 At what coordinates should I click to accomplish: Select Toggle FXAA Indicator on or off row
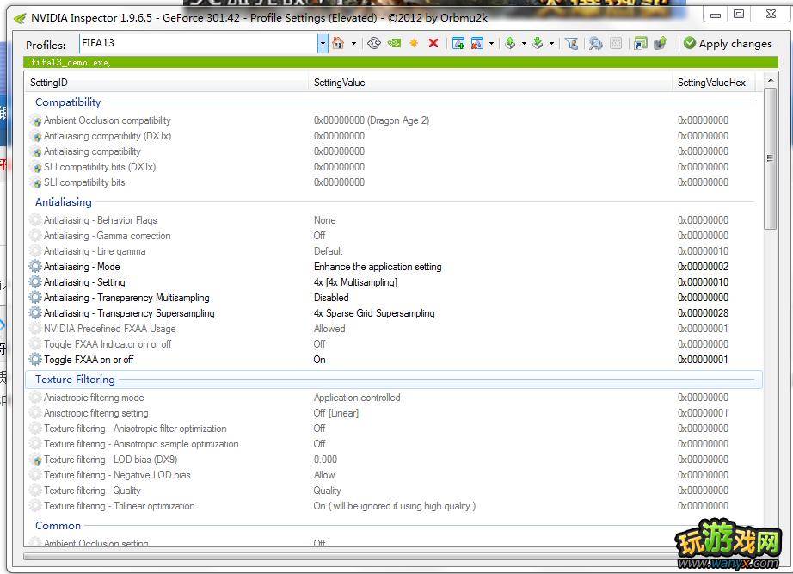pyautogui.click(x=393, y=344)
